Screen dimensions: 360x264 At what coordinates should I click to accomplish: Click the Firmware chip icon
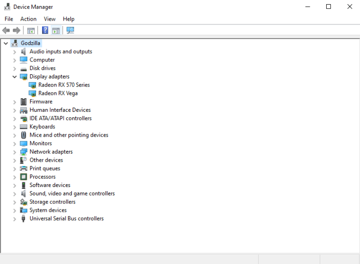(23, 101)
